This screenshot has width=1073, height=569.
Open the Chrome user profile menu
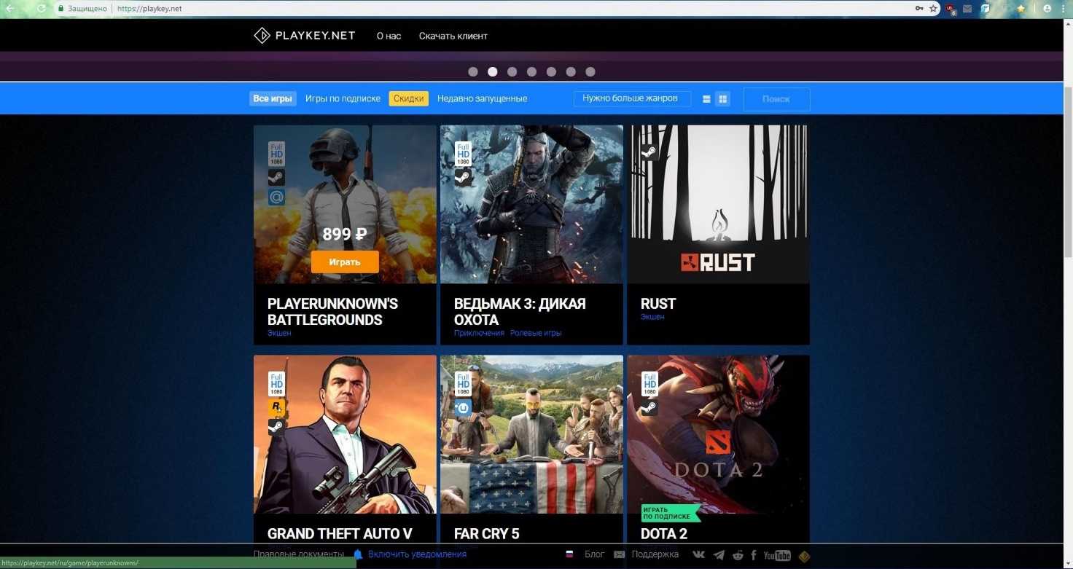[x=1047, y=9]
